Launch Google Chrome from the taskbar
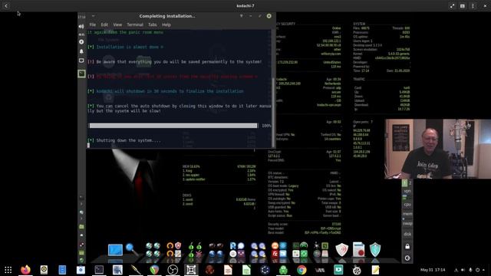Viewport: 491px width, 276px height. click(302, 270)
